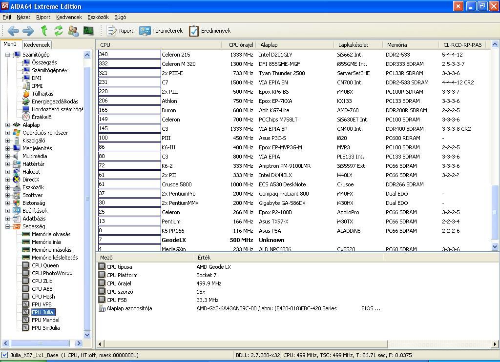Click the sidebar tree scroll down arrow

87,335
